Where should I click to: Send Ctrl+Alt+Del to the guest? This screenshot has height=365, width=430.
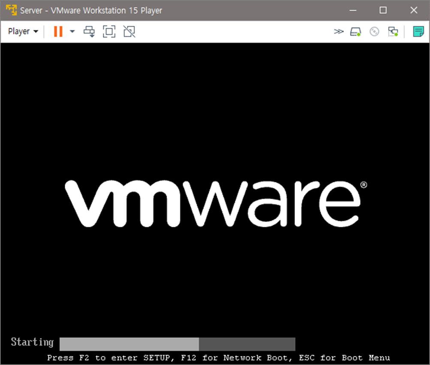(90, 31)
